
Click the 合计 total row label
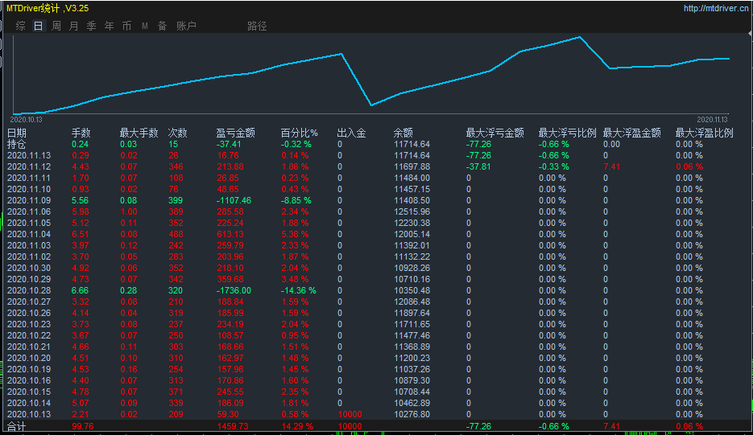(17, 426)
